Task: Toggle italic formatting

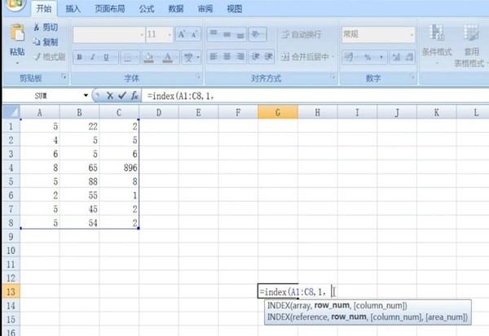Action: coord(95,57)
